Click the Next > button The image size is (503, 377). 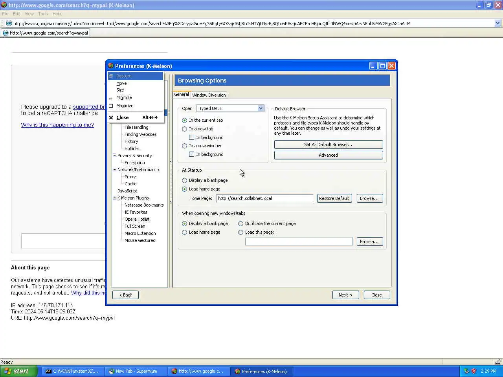[x=345, y=295]
